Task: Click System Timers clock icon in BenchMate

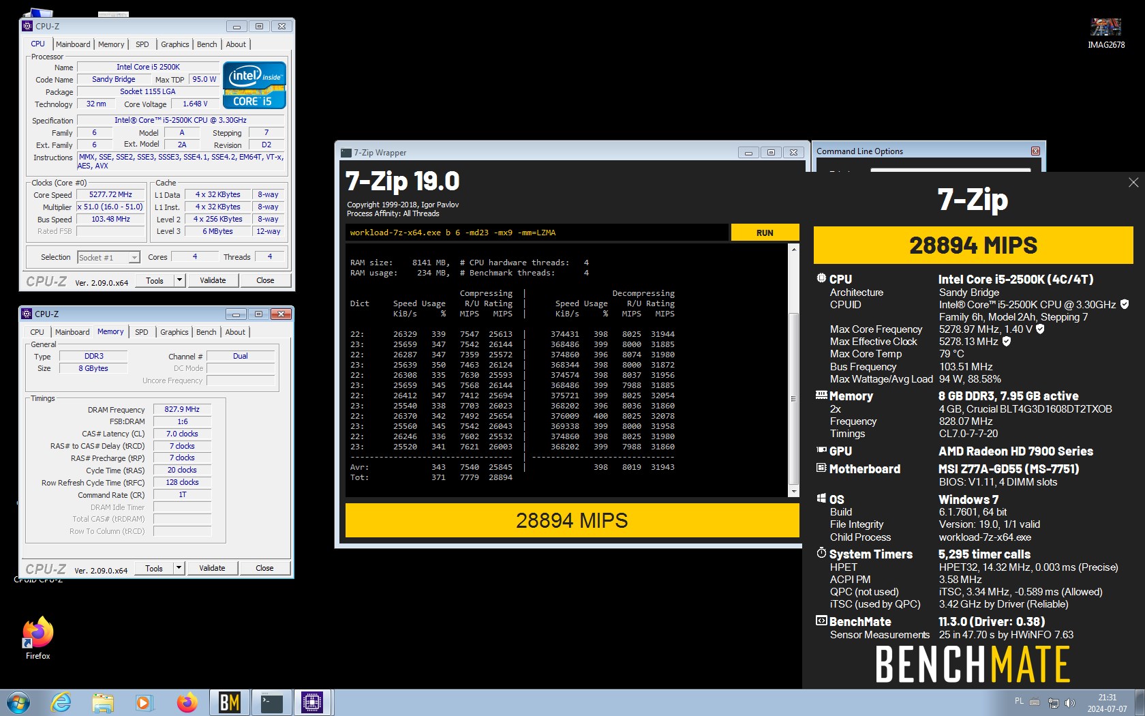Action: point(821,553)
